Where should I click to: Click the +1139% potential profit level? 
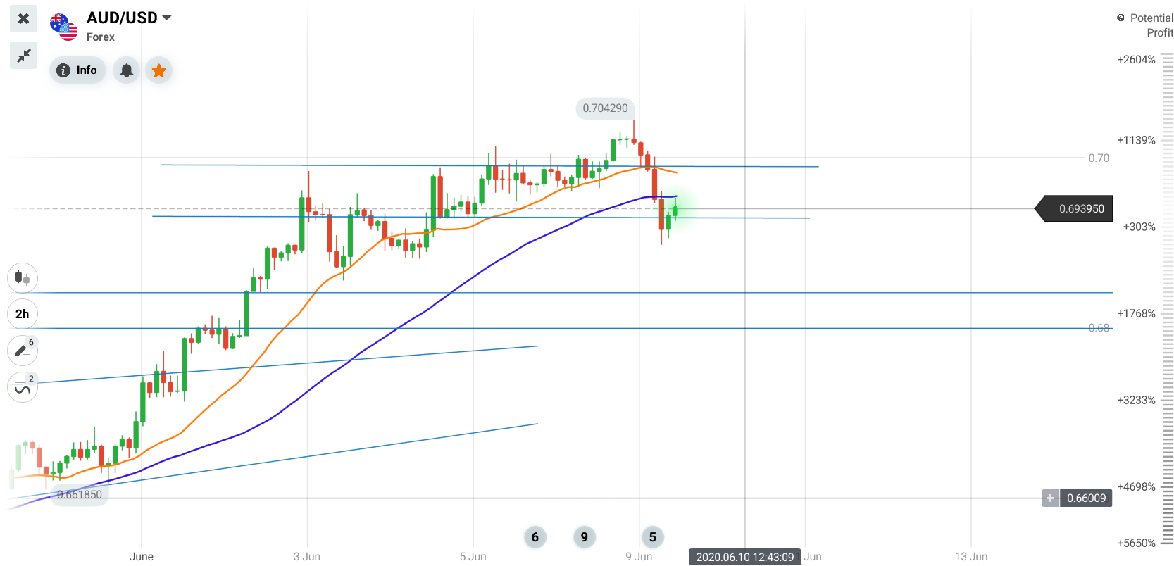(x=1136, y=140)
